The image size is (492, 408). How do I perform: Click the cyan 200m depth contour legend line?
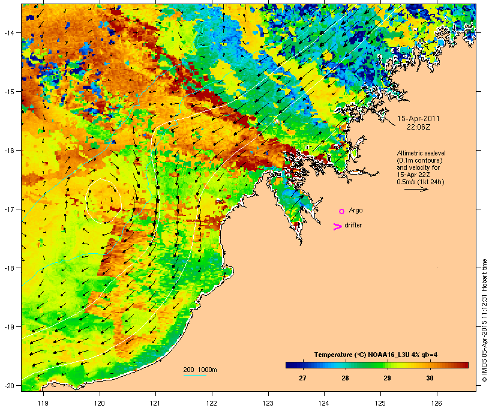tap(194, 375)
